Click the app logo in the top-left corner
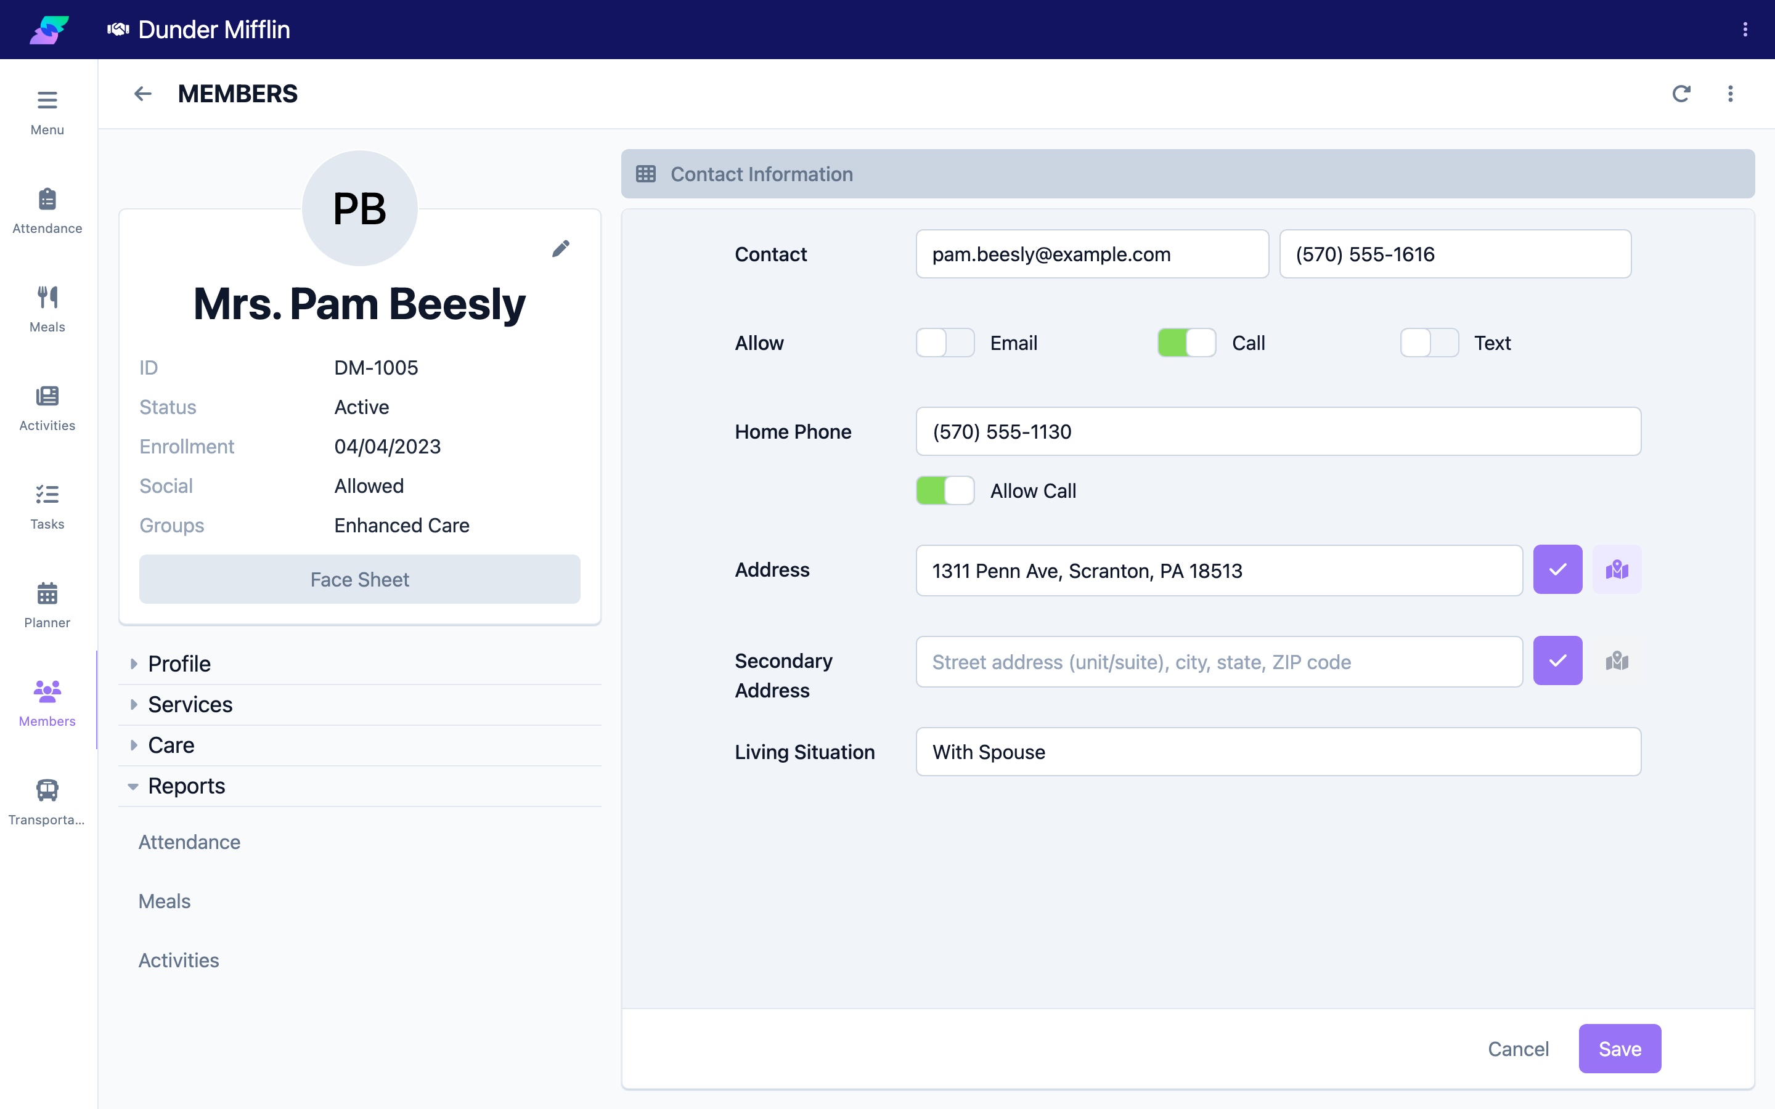This screenshot has height=1109, width=1775. click(x=49, y=30)
